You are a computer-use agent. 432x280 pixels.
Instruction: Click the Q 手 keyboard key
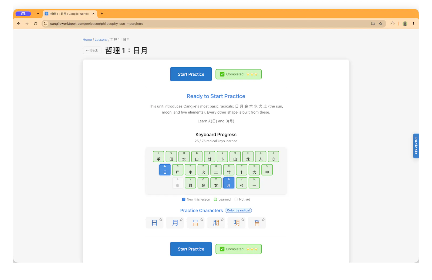(158, 157)
